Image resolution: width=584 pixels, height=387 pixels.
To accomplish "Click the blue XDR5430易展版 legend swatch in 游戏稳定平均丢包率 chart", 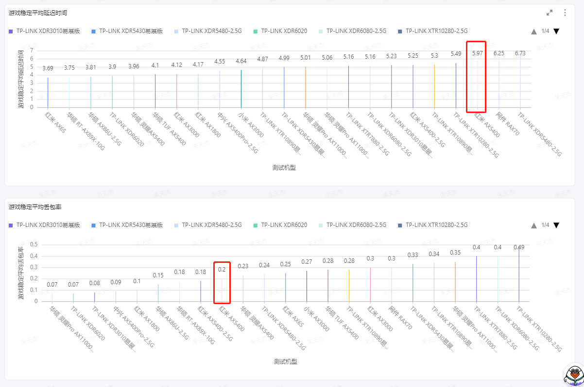I will pyautogui.click(x=93, y=225).
